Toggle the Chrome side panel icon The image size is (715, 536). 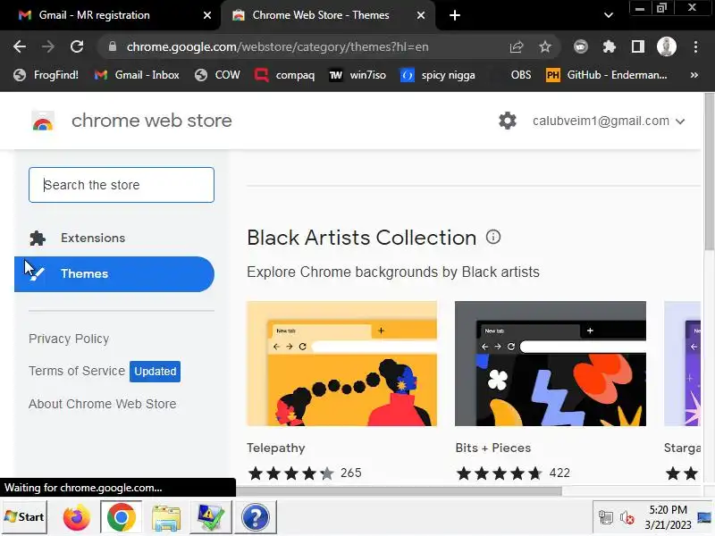[638, 46]
